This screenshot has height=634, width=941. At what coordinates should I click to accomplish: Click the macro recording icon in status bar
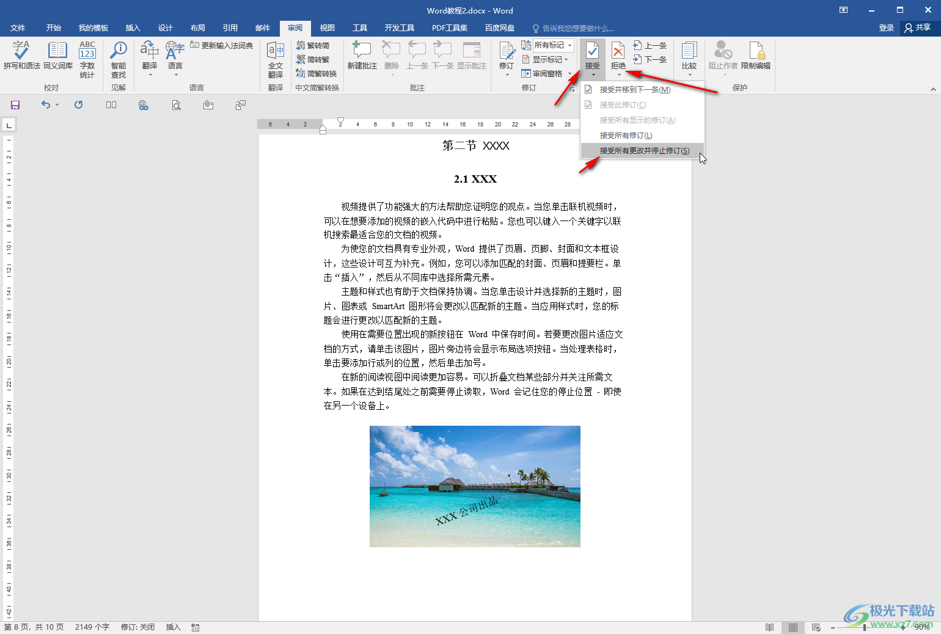tap(196, 627)
